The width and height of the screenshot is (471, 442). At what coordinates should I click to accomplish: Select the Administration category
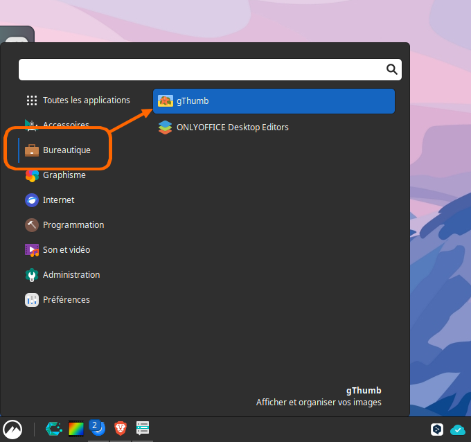[71, 275]
